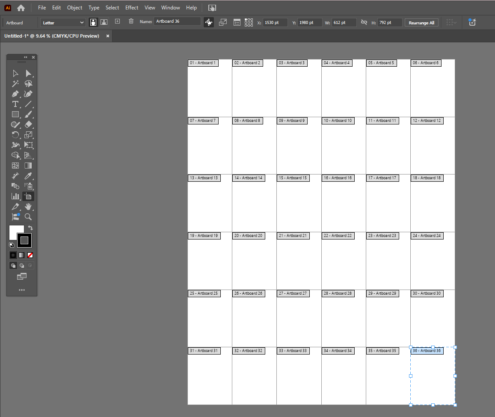This screenshot has height=417, width=495.
Task: Swap fill and stroke colors
Action: 31,228
